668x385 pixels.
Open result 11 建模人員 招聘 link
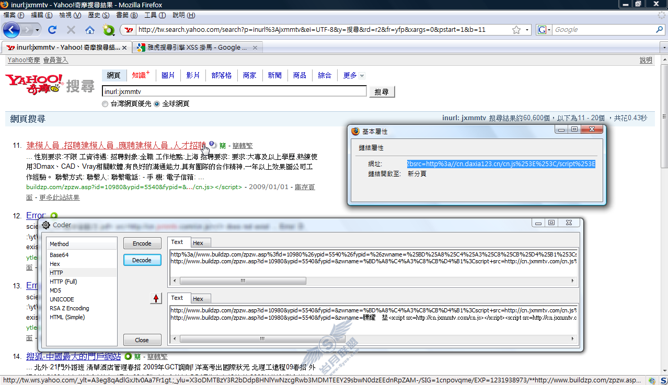click(116, 145)
